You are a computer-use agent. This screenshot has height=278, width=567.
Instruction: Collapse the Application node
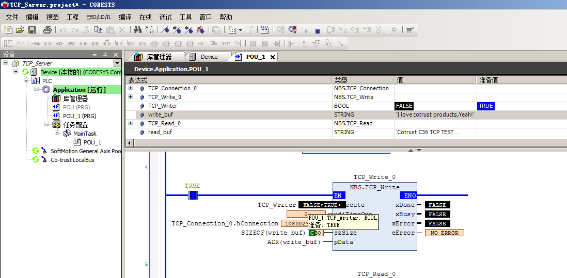(x=37, y=89)
